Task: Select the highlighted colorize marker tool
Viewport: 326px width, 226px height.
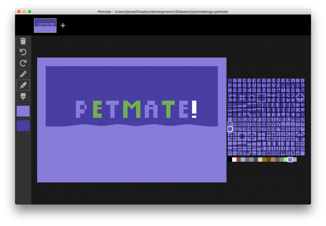Action: tap(23, 85)
